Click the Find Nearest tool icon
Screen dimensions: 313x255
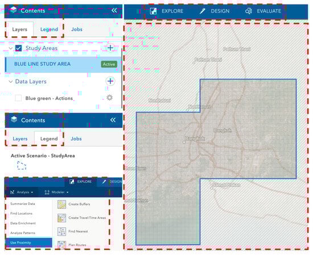click(61, 232)
